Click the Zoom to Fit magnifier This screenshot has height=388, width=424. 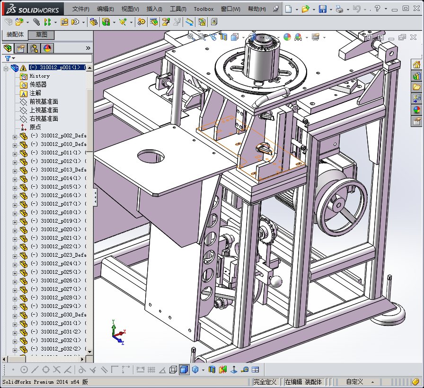point(191,37)
